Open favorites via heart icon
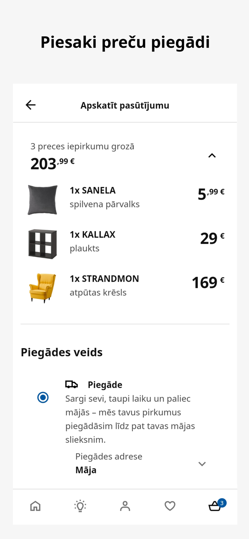The width and height of the screenshot is (249, 539). click(170, 506)
